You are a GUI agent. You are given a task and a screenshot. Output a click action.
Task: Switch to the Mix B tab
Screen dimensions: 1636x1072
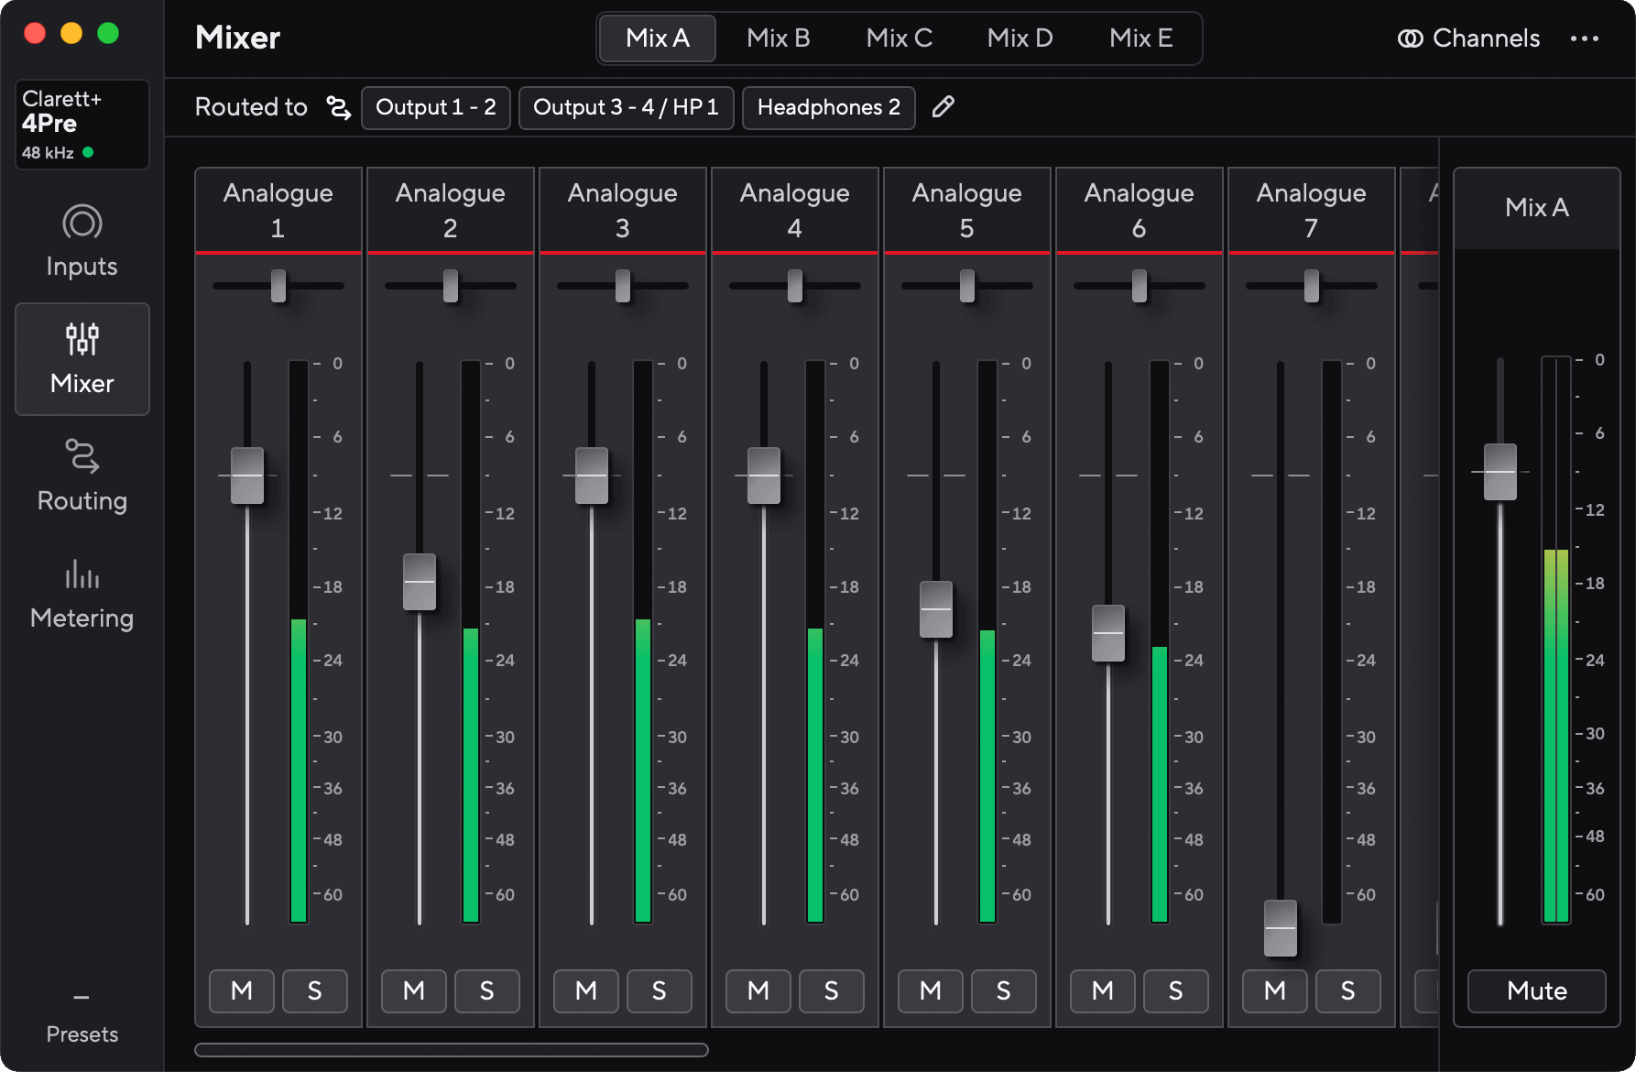coord(779,38)
